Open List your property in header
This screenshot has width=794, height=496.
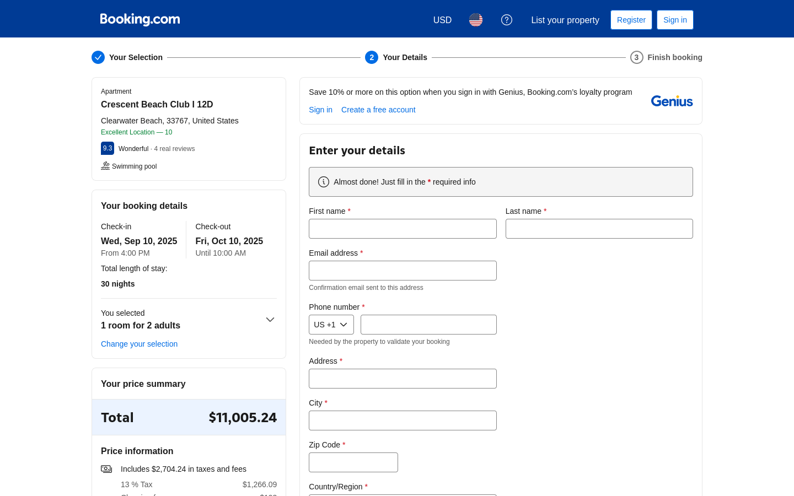(565, 20)
